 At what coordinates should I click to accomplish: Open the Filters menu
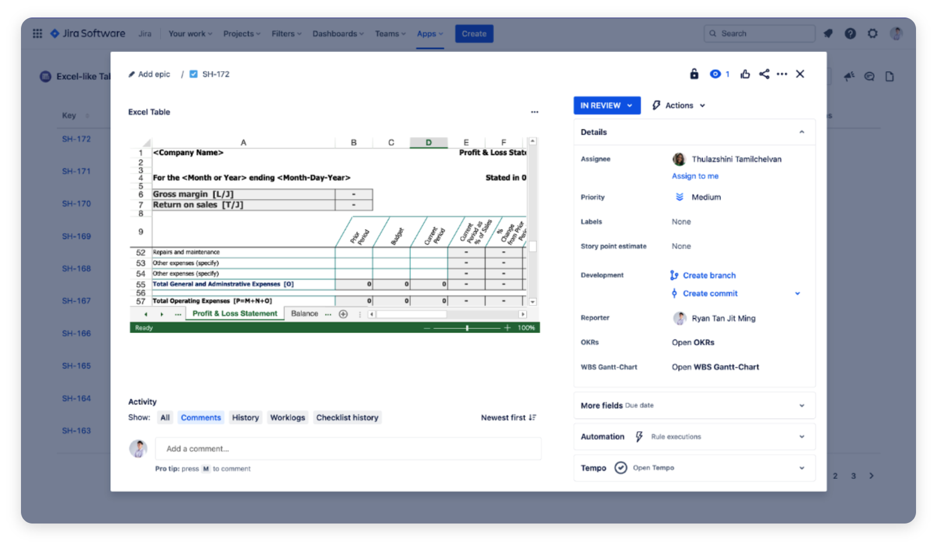coord(286,34)
